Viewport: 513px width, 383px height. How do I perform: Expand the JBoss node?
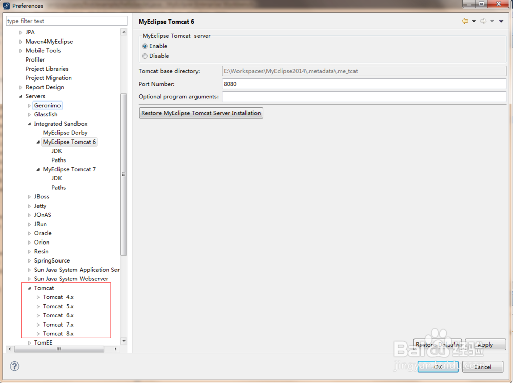29,197
